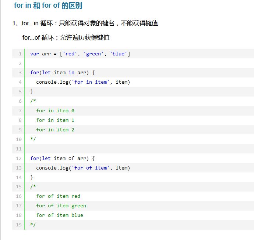Click the sentence starting '1、for...in 循环'

(x=85, y=23)
